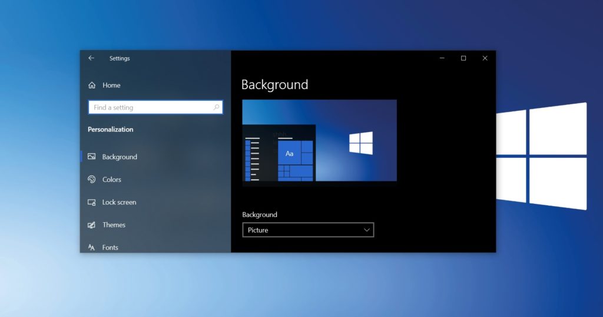The image size is (603, 317).
Task: Open the Colors settings page
Action: pos(112,180)
